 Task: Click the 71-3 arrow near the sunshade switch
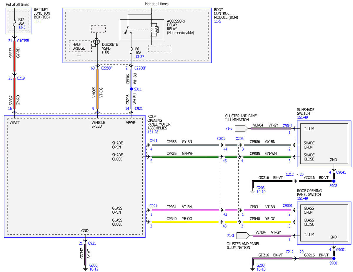click(242, 129)
